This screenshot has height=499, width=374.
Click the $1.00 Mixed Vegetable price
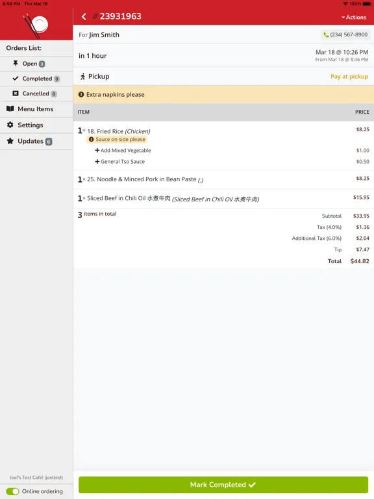(x=362, y=150)
